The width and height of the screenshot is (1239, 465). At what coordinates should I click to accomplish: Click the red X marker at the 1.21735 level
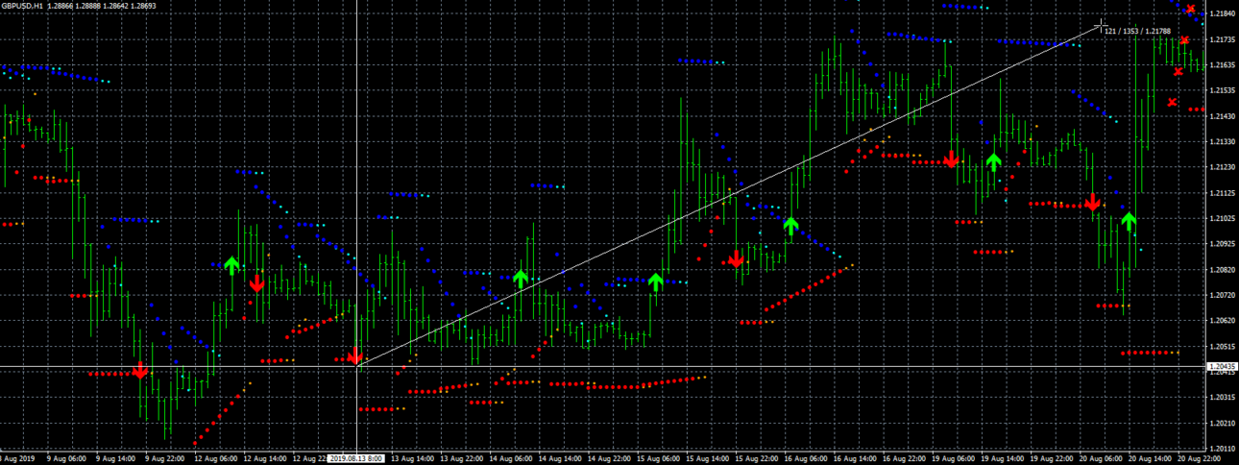pos(1185,40)
